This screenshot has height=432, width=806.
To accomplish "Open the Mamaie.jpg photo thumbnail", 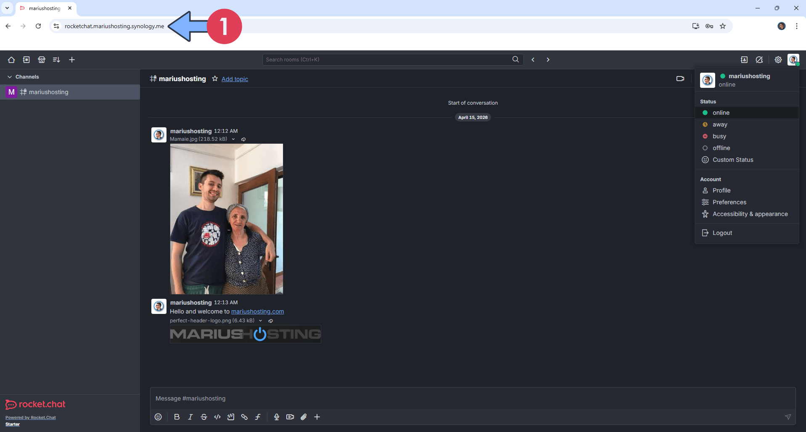I will [227, 219].
